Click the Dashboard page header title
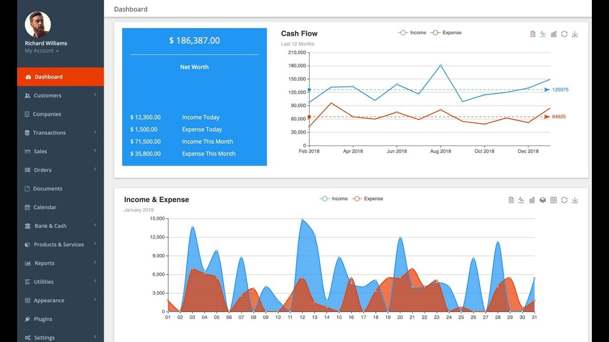This screenshot has width=609, height=342. (x=131, y=9)
